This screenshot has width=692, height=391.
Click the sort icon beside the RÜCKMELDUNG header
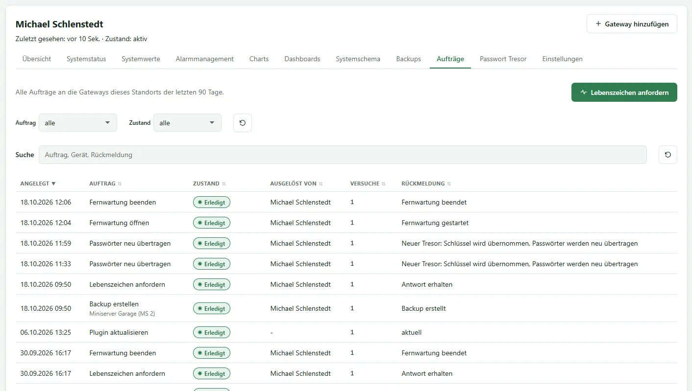(449, 184)
